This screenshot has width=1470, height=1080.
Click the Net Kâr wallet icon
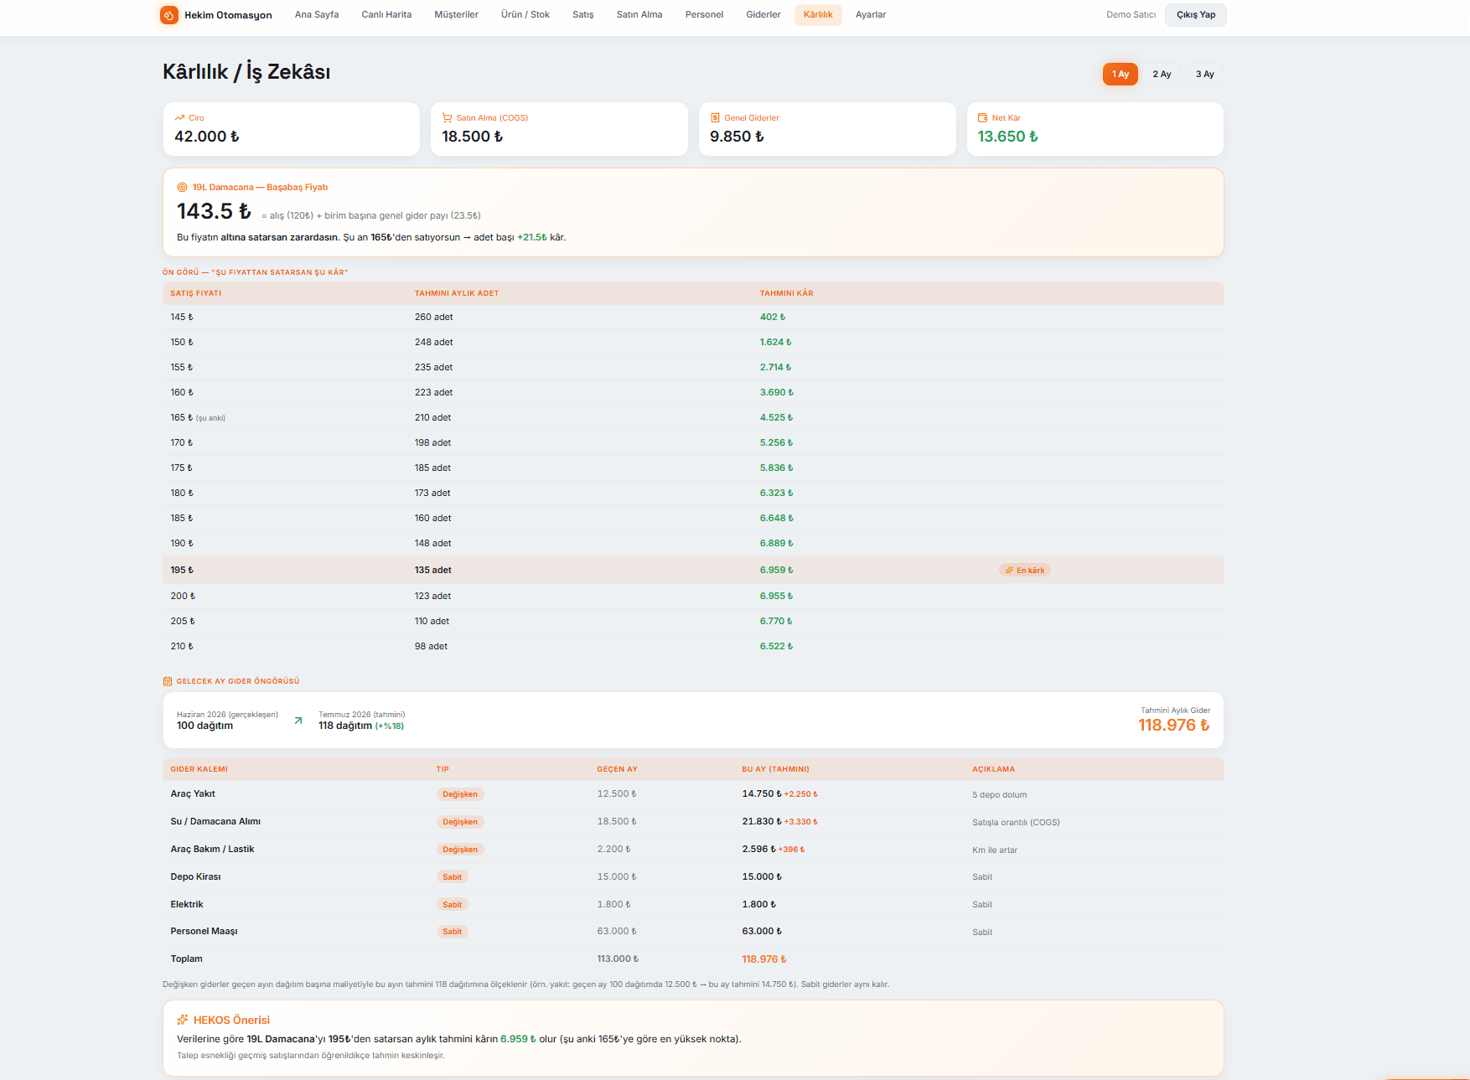click(x=982, y=118)
